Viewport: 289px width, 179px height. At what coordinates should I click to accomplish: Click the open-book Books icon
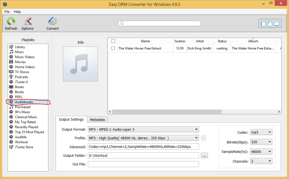[11, 87]
